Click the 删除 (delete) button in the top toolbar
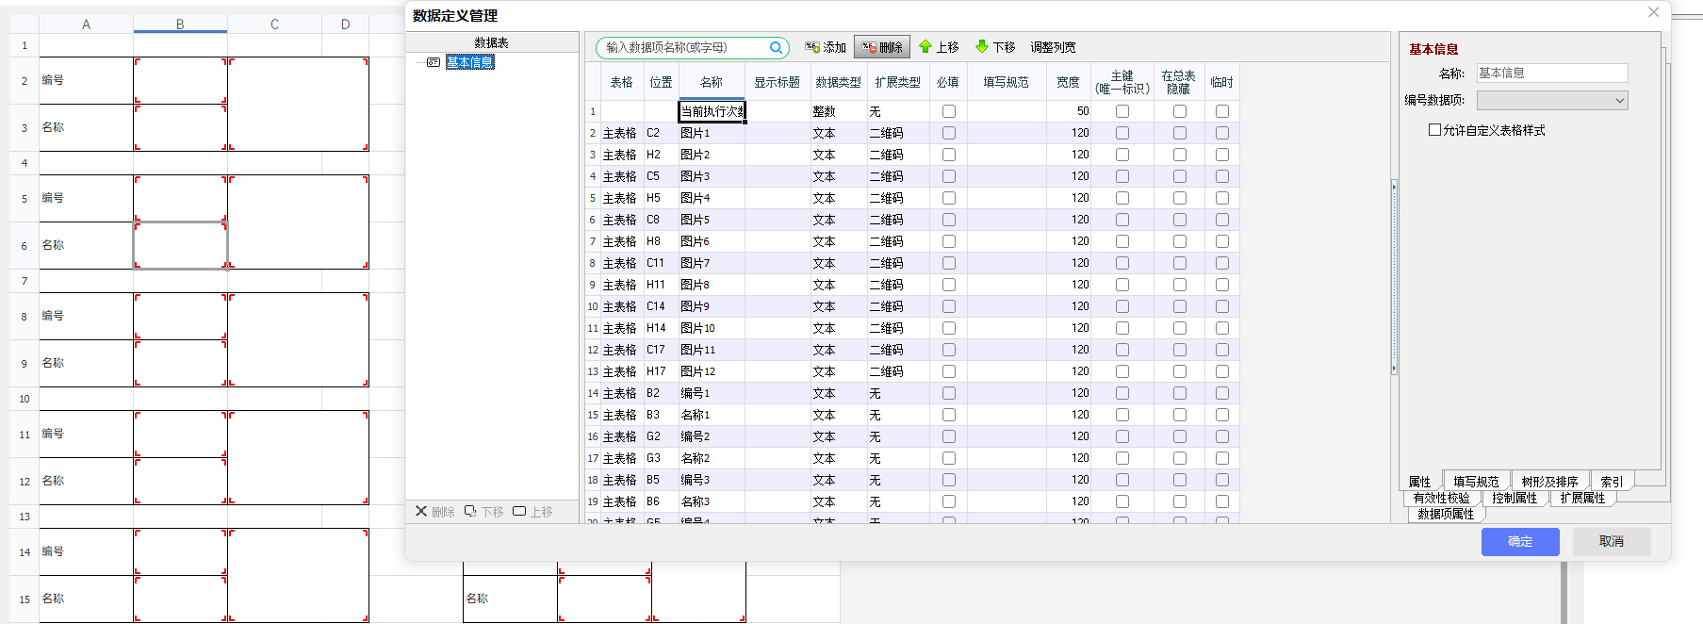The image size is (1703, 624). point(882,47)
